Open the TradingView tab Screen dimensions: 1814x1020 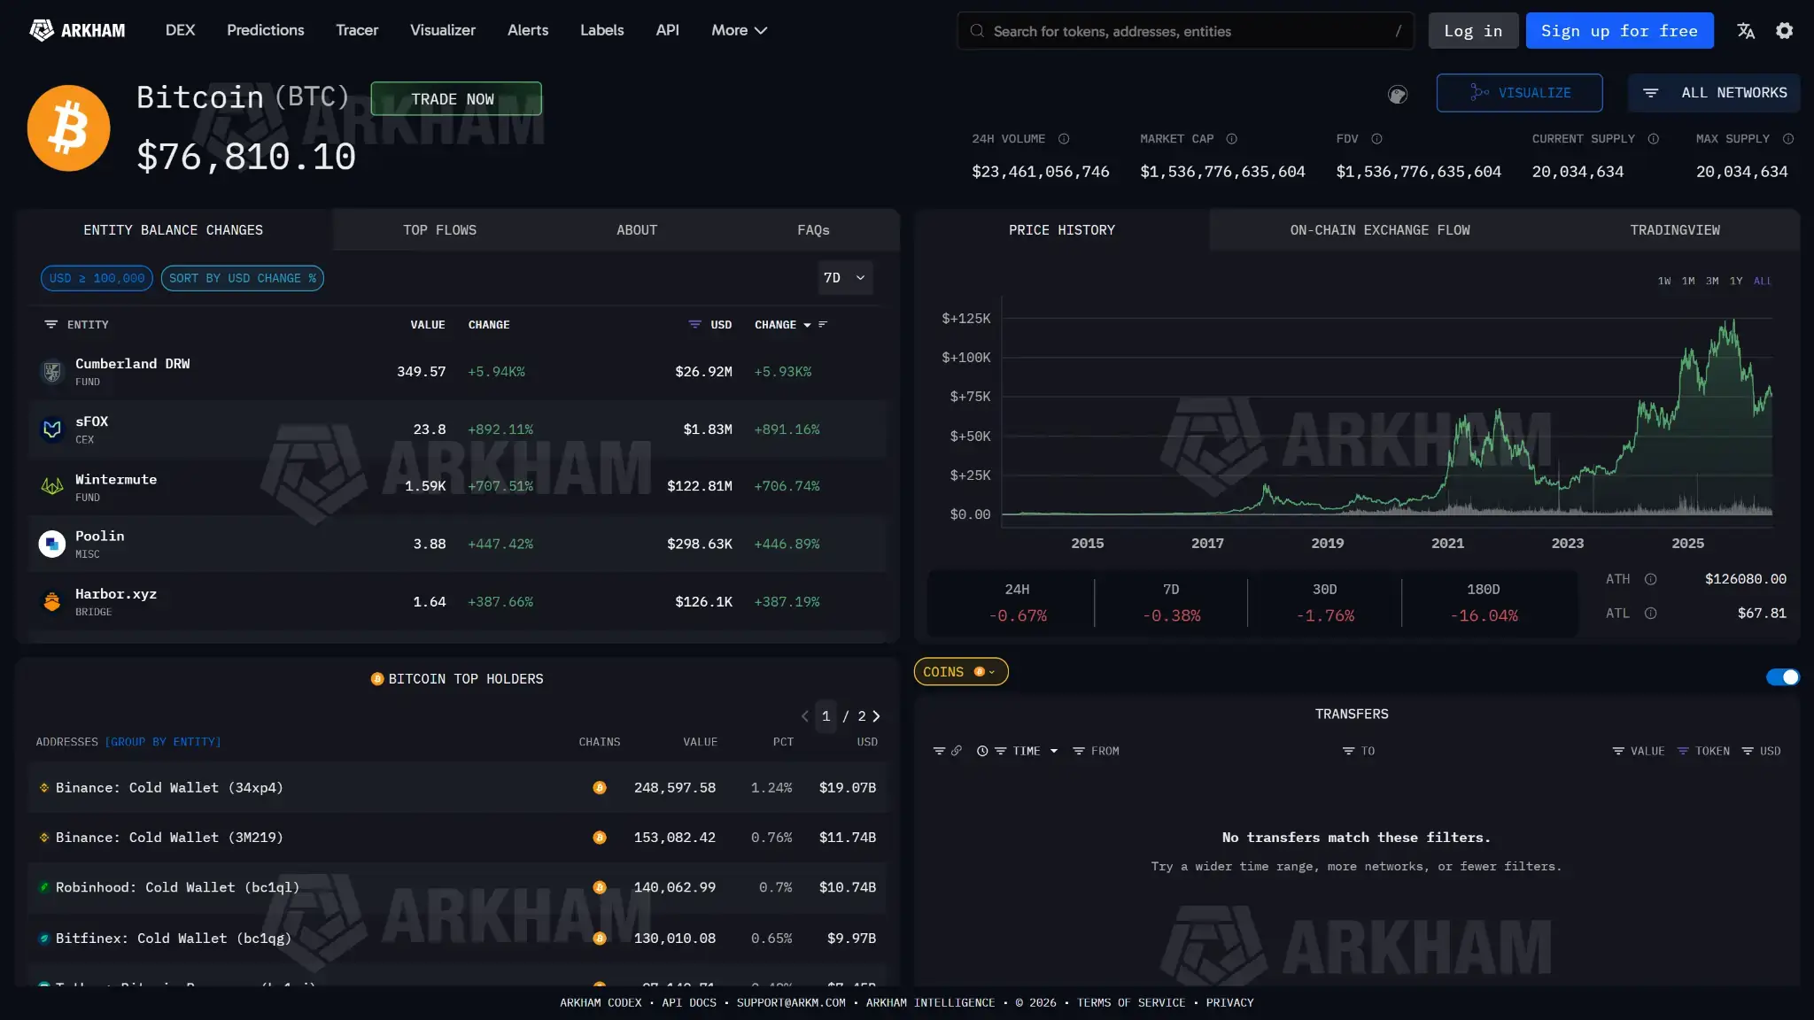pos(1675,230)
